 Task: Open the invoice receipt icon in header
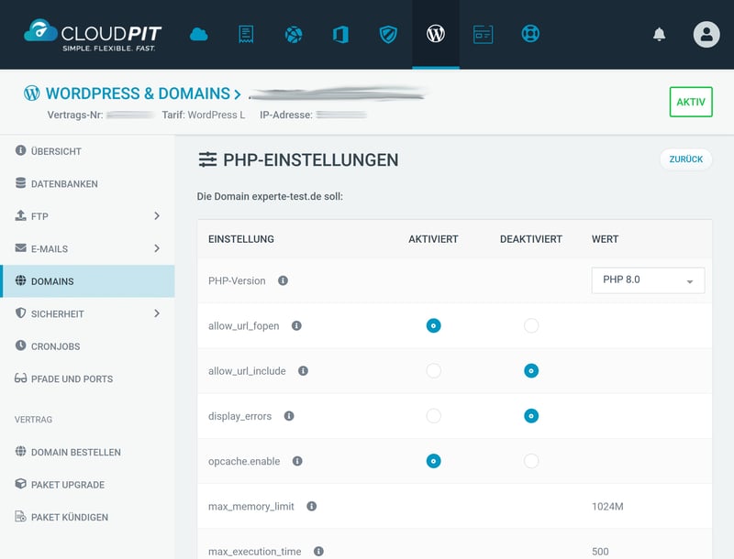point(246,35)
